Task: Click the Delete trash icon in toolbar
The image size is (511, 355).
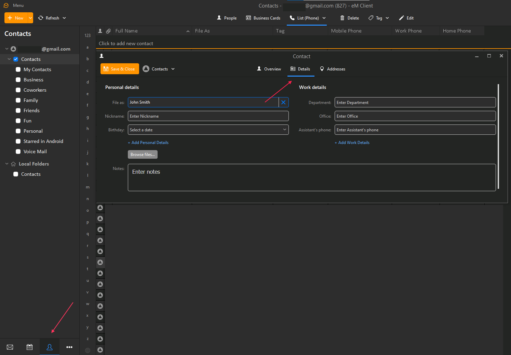Action: pyautogui.click(x=342, y=18)
